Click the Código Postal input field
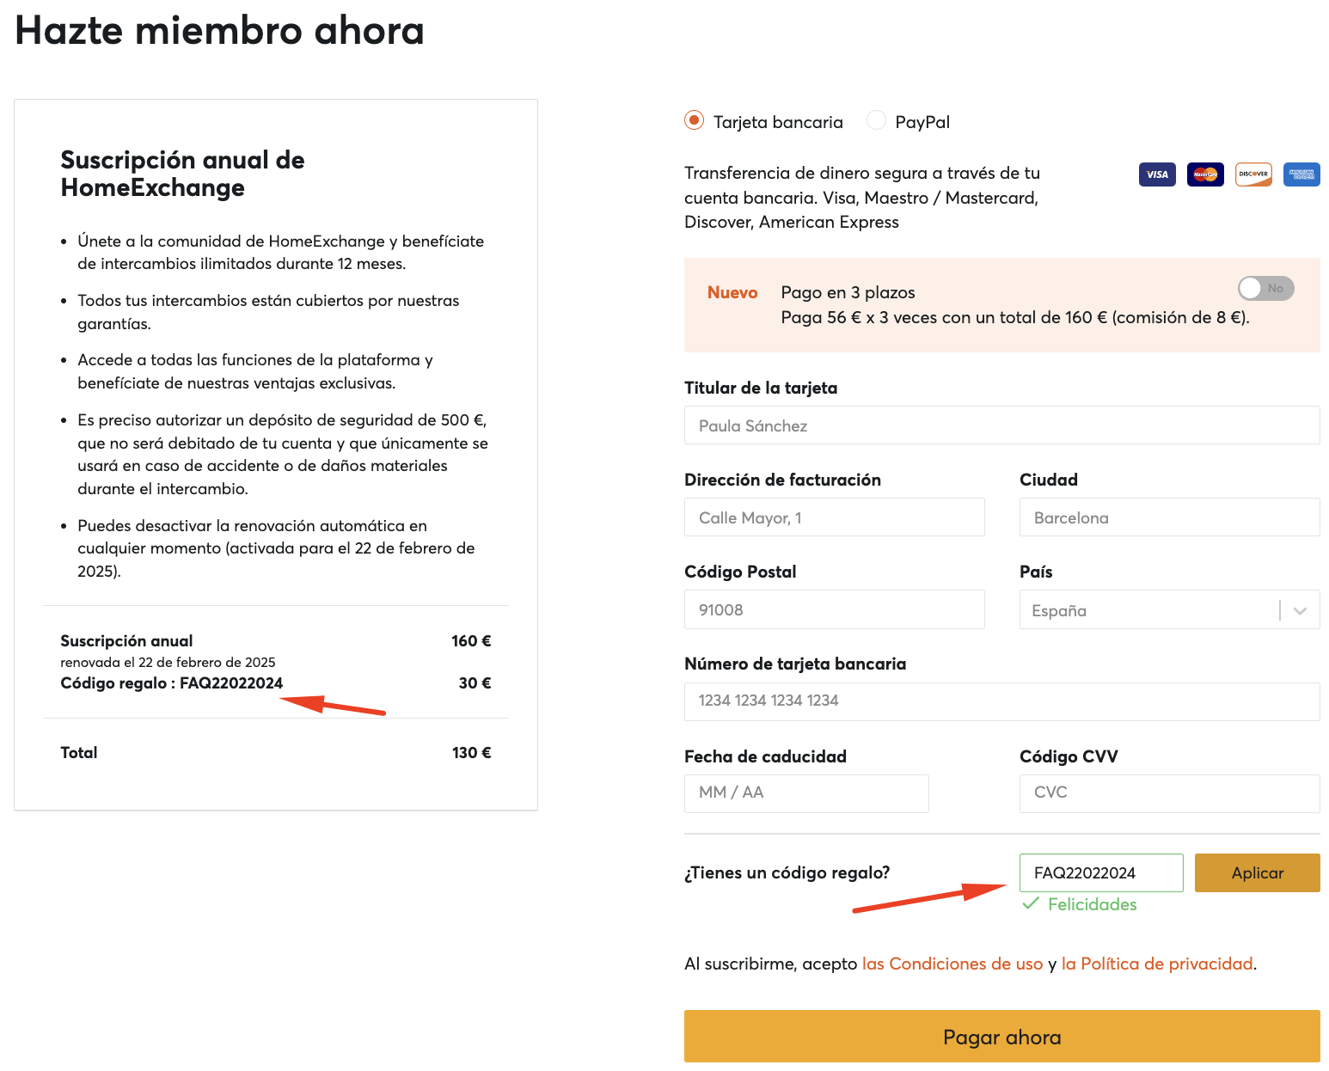 (834, 609)
